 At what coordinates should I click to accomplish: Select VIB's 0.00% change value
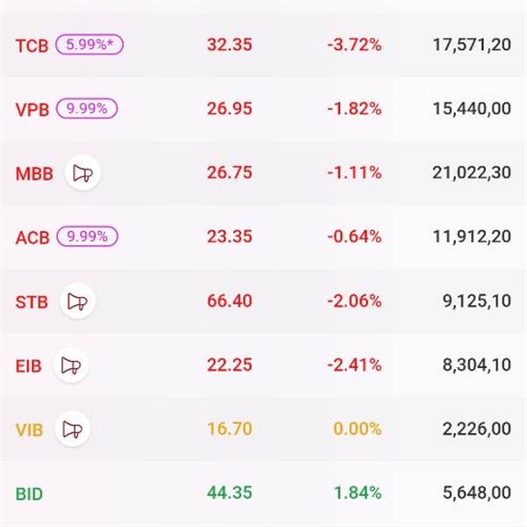point(357,430)
